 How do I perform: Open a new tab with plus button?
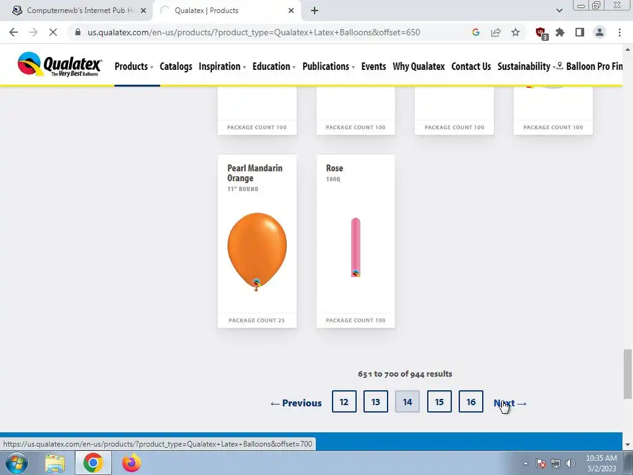point(315,11)
